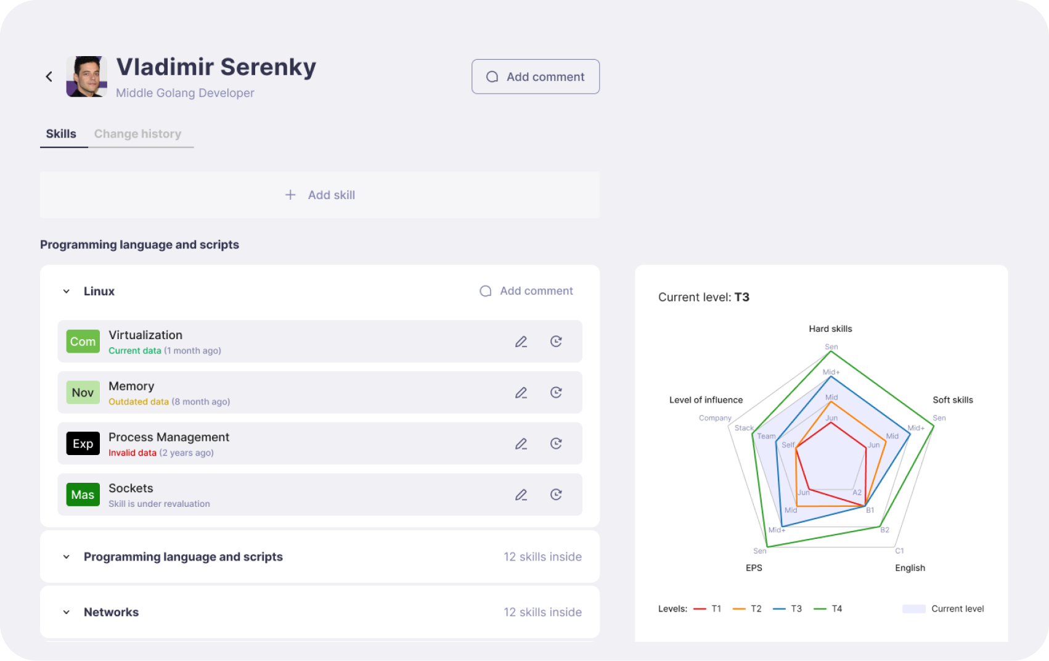1049x661 pixels.
Task: Collapse the Linux skill group
Action: [x=67, y=291]
